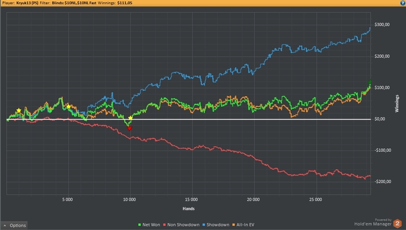This screenshot has height=230, width=406.
Task: Toggle the All-In EV legend entry
Action: click(x=244, y=225)
